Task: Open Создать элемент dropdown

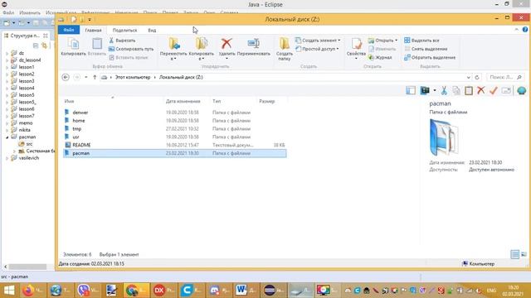Action: 318,41
